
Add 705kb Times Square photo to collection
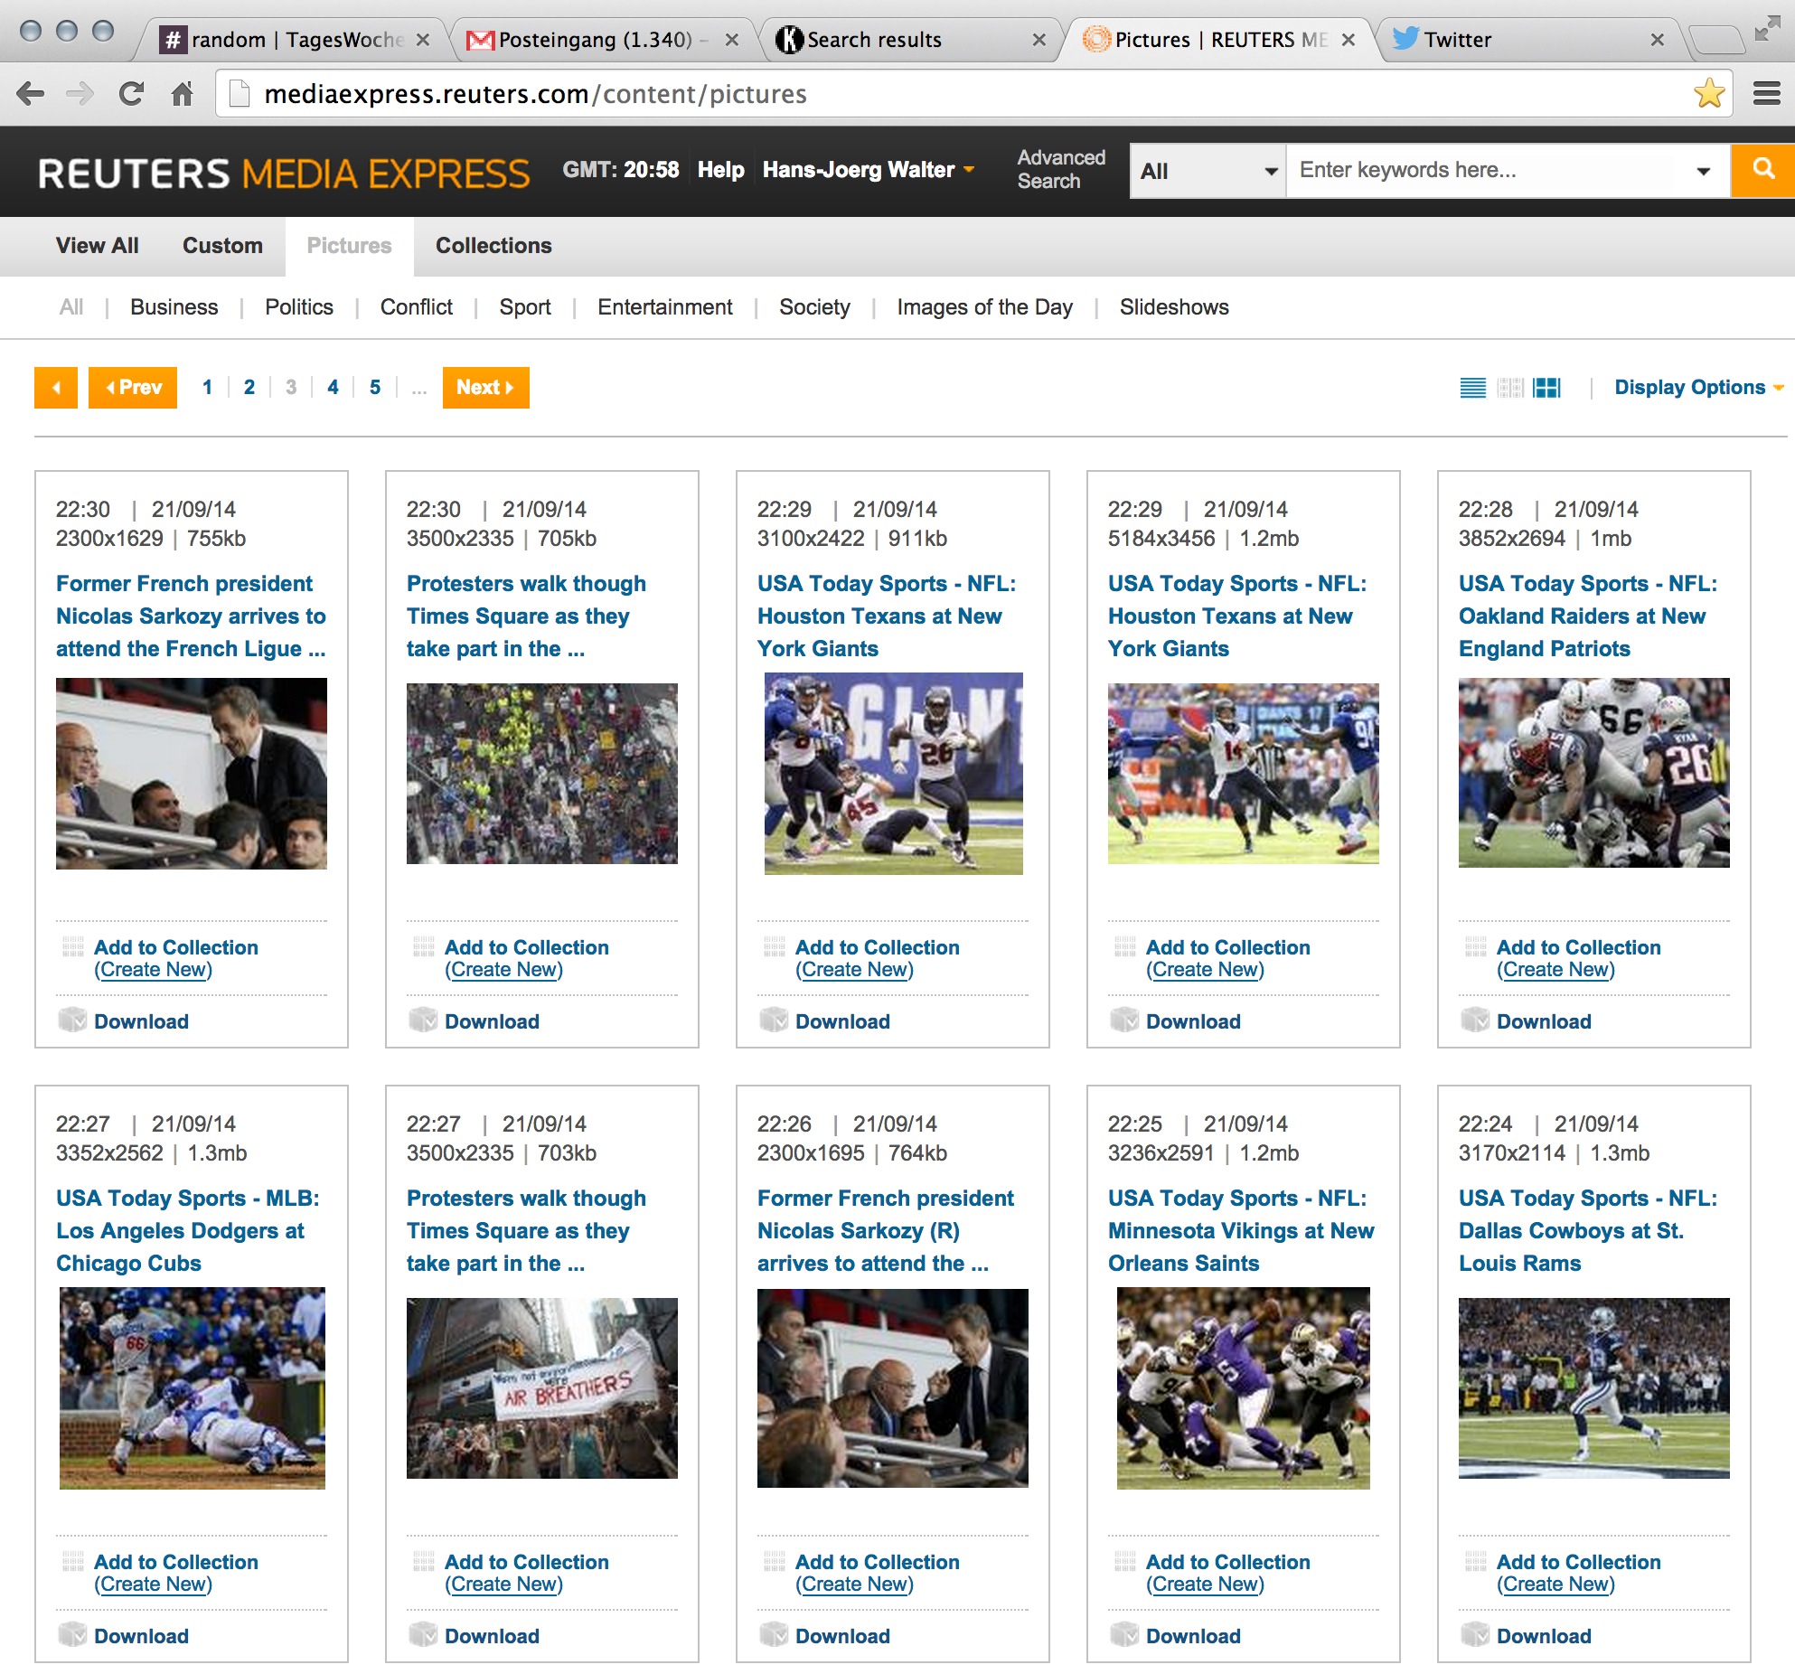click(x=527, y=947)
